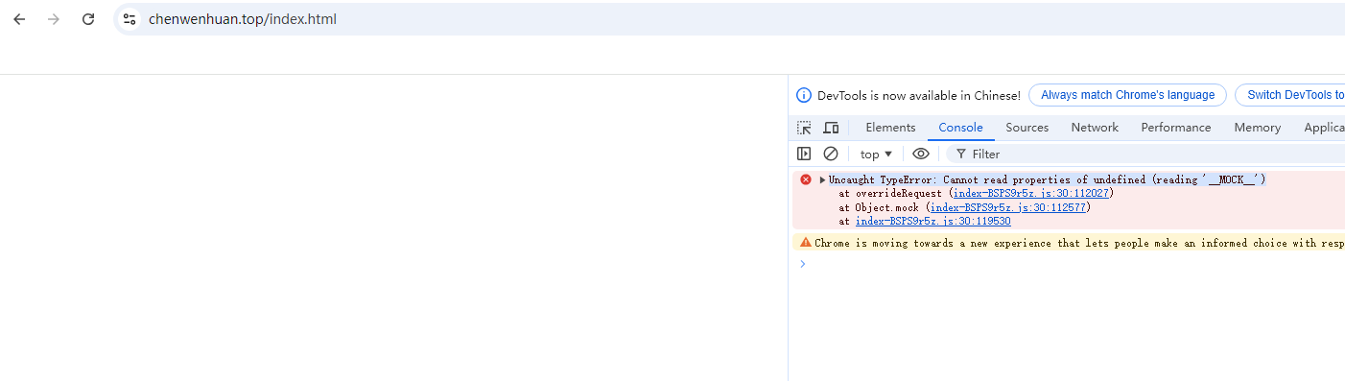Reload the page with the refresh icon
This screenshot has width=1345, height=381.
(x=88, y=19)
